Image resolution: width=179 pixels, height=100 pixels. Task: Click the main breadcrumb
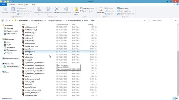click(86, 20)
